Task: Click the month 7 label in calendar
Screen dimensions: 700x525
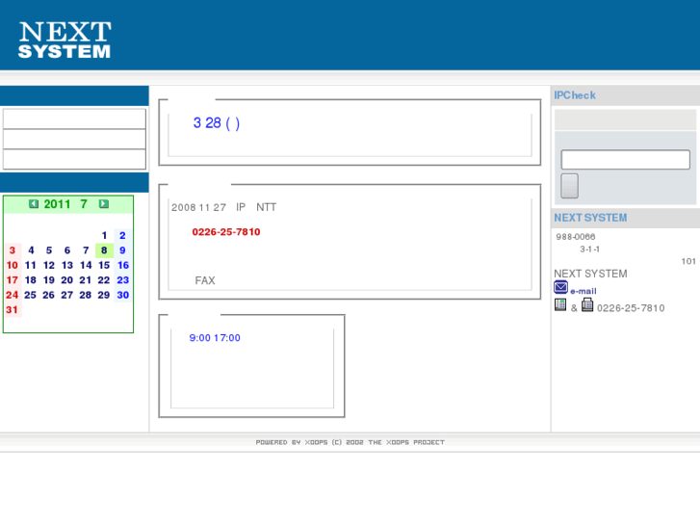Action: (84, 204)
